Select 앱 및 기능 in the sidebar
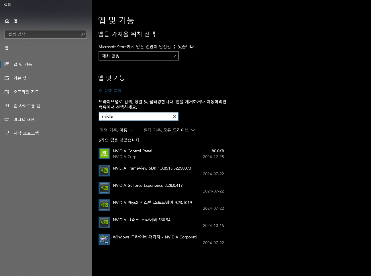Viewport: 371px width, 276px height. (x=46, y=64)
